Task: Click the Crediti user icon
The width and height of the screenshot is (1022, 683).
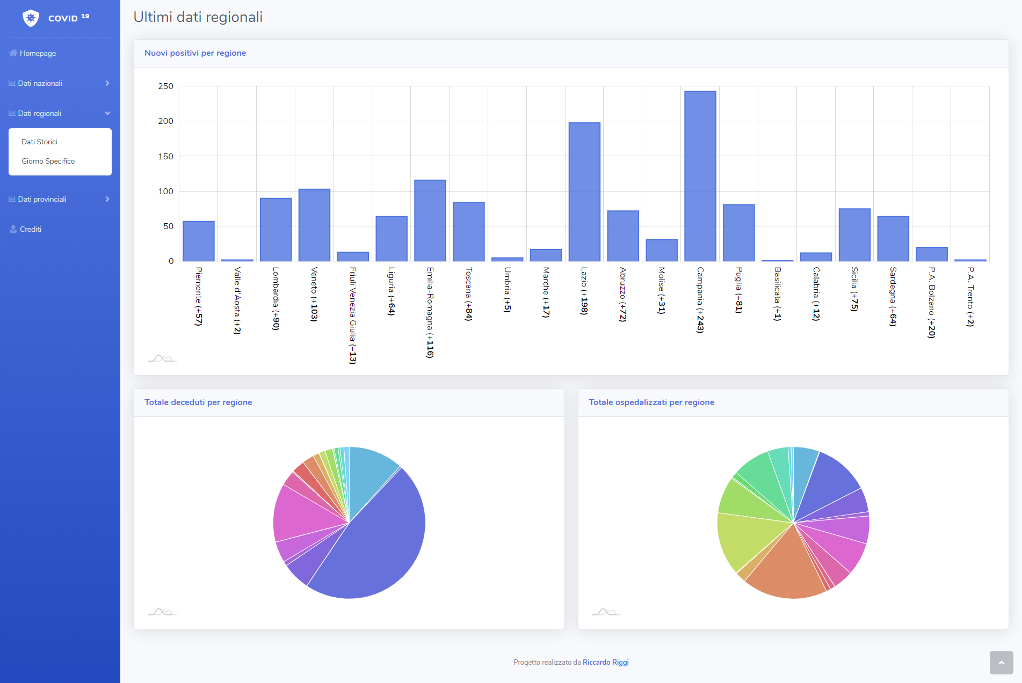Action: tap(13, 229)
